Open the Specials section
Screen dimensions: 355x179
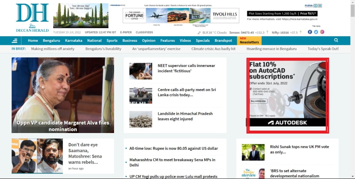[x=202, y=41]
